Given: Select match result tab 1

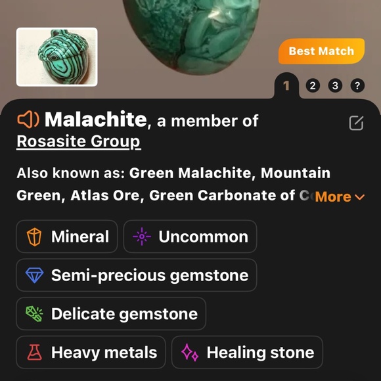Looking at the screenshot, I should pyautogui.click(x=286, y=85).
